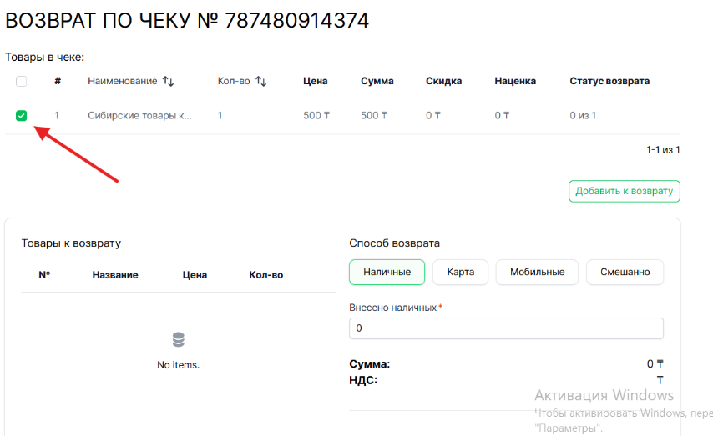Select Наличные as the refund method
Image resolution: width=713 pixels, height=441 pixels.
387,272
